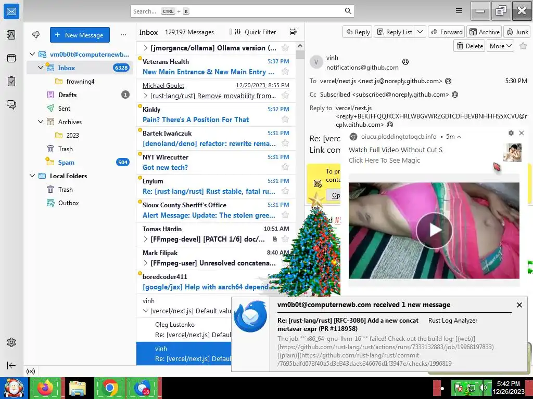
Task: Star the Ollama version message
Action: point(285,47)
